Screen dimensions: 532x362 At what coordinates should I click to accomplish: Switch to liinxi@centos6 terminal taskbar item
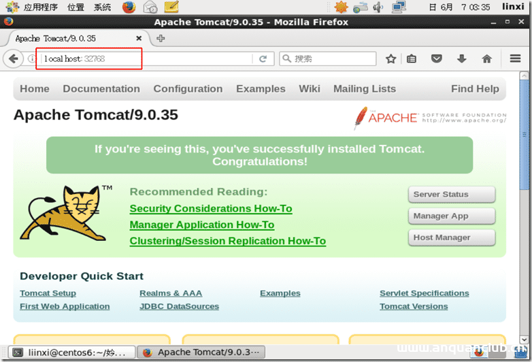point(71,352)
